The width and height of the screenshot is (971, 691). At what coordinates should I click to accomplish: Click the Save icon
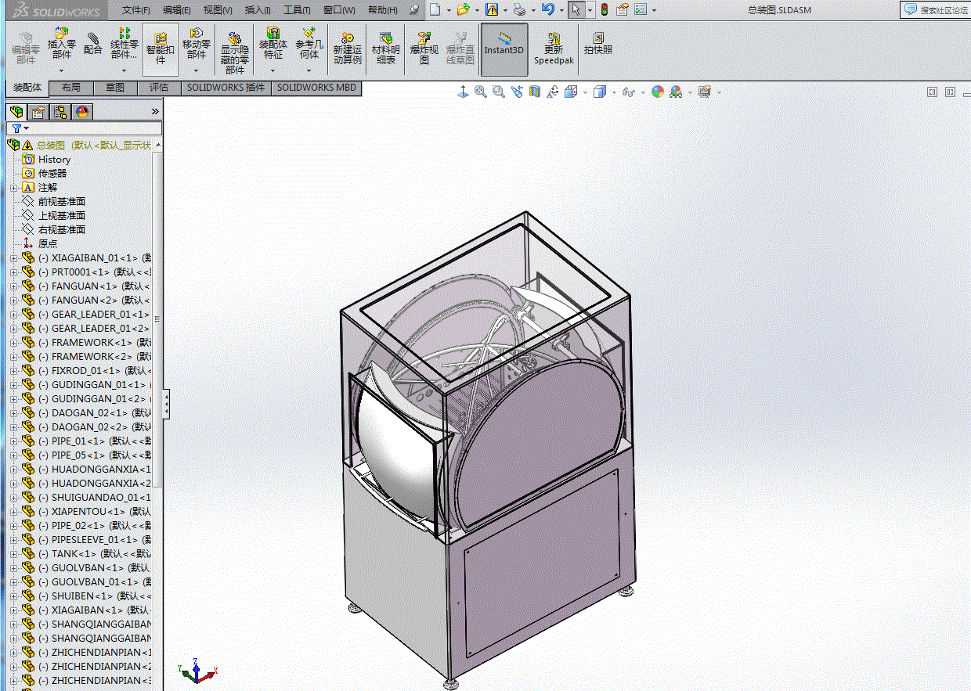pos(491,9)
